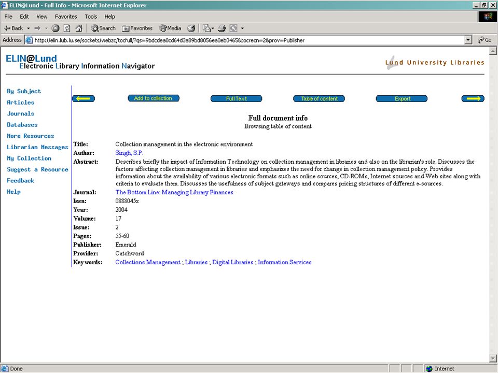Click the Libraries keyword link
Screen dimensions: 498x373
tap(196, 262)
